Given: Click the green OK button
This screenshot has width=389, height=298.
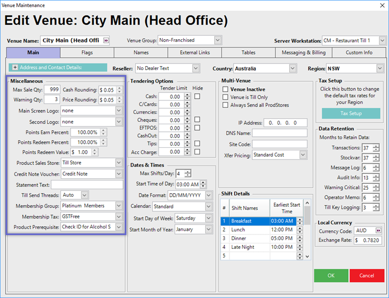Looking at the screenshot, I should 331,276.
